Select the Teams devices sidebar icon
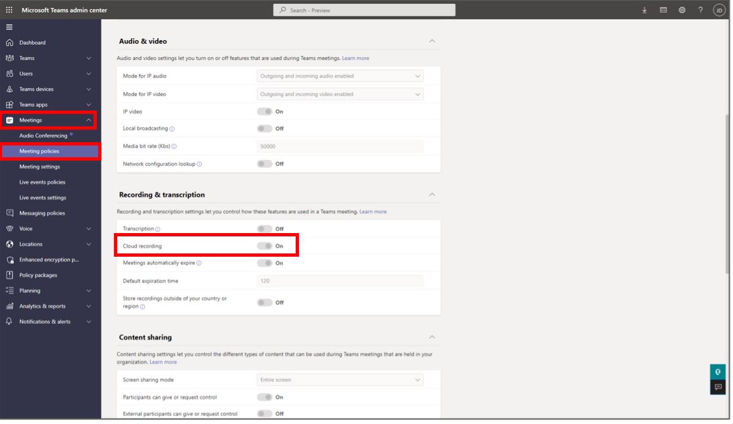This screenshot has height=424, width=733. point(11,89)
